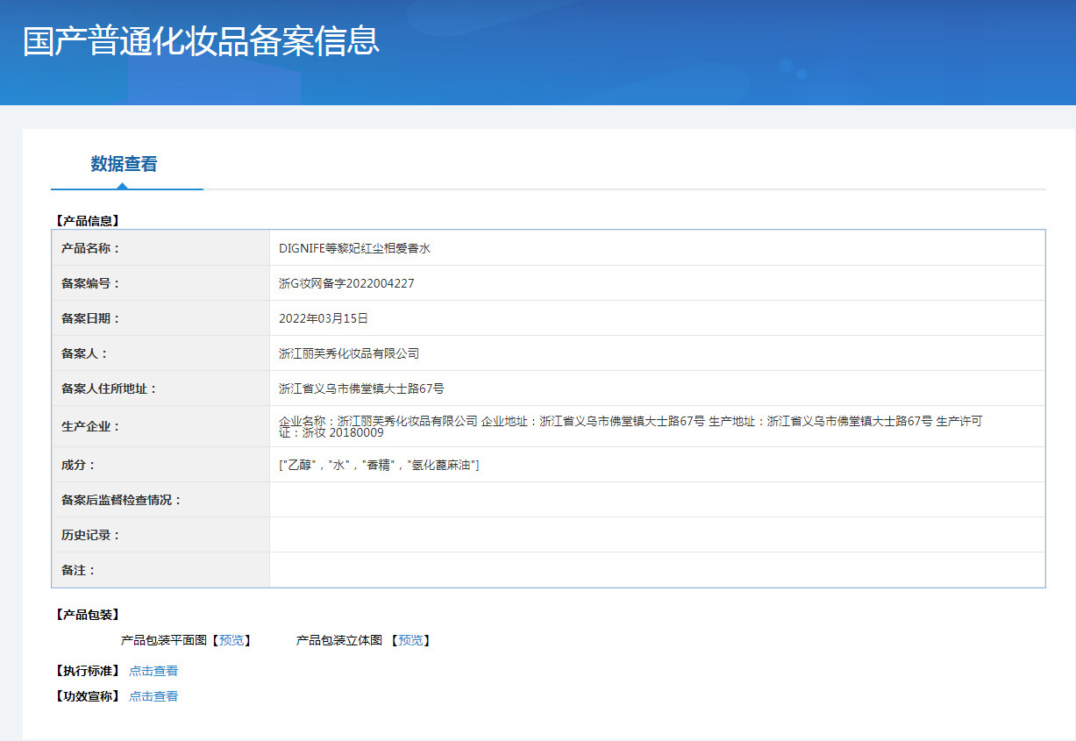Click the 产品名称 row label
The height and width of the screenshot is (741, 1076).
[90, 248]
